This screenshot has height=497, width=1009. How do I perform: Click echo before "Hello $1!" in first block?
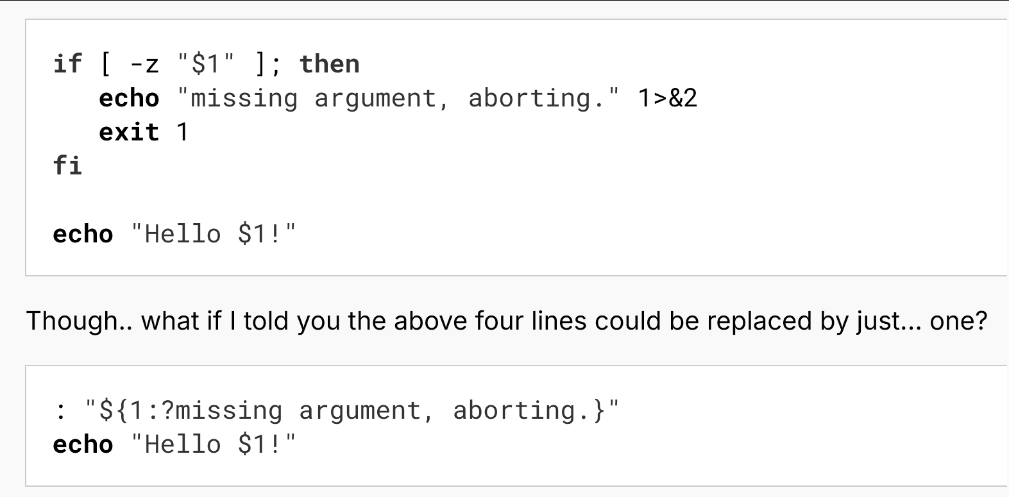pos(83,234)
